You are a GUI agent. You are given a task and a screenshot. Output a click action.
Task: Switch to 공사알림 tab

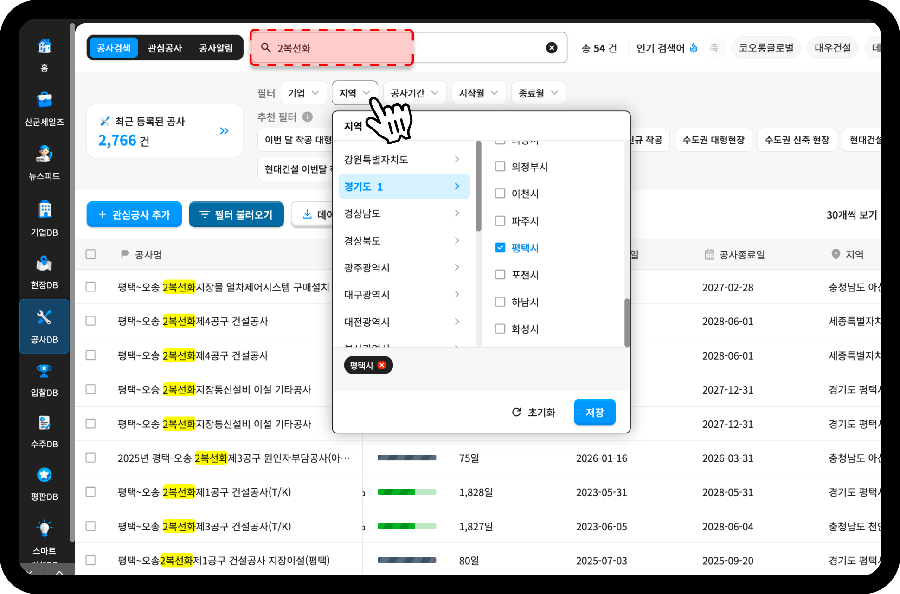(x=216, y=48)
